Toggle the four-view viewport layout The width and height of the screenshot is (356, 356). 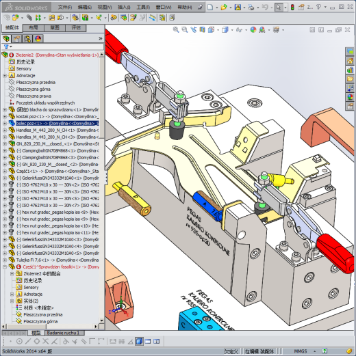click(157, 341)
